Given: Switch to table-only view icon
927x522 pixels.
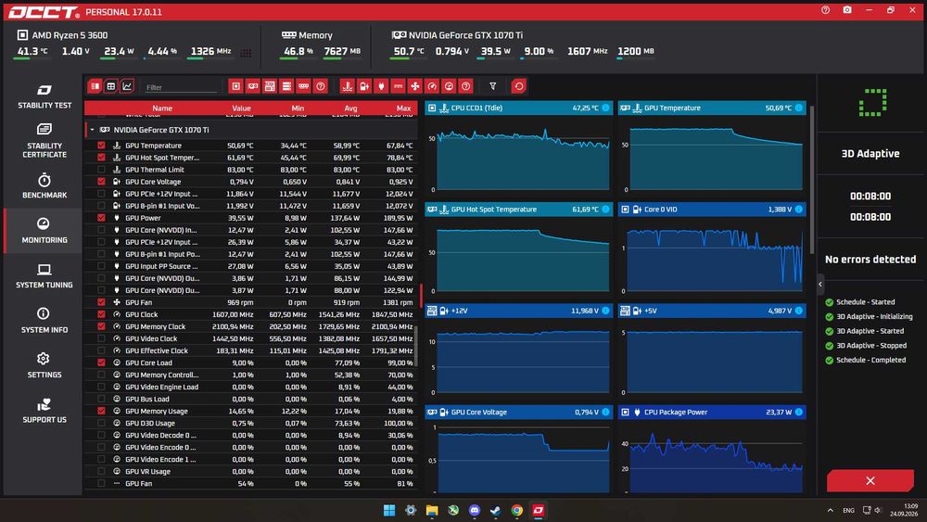Looking at the screenshot, I should click(x=110, y=86).
